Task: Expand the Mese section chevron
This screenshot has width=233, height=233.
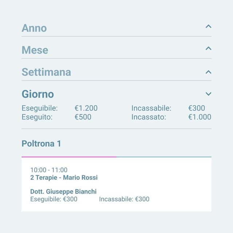Action: pos(208,48)
